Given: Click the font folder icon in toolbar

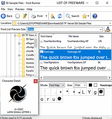Looking at the screenshot, I should point(53,16).
